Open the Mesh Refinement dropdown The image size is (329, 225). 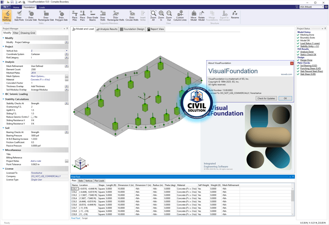tap(67, 66)
